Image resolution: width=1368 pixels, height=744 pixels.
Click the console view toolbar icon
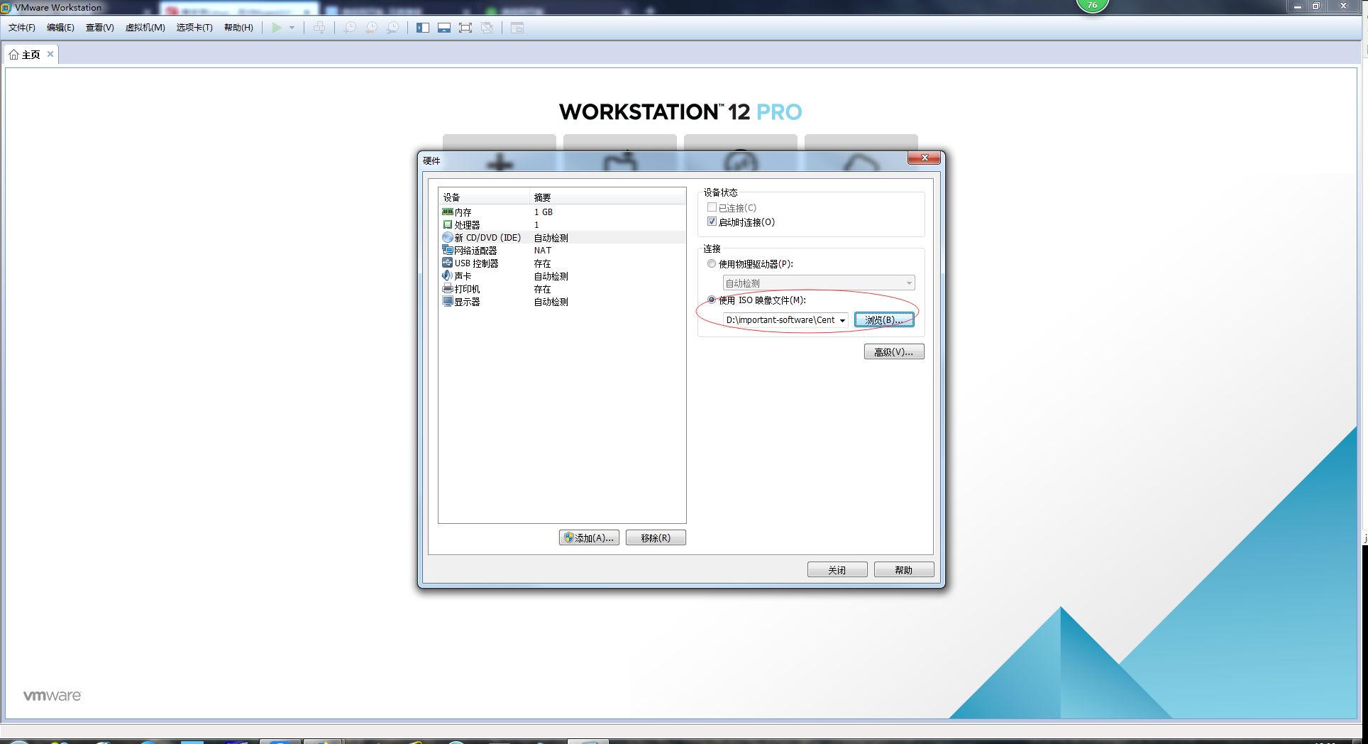pyautogui.click(x=517, y=28)
